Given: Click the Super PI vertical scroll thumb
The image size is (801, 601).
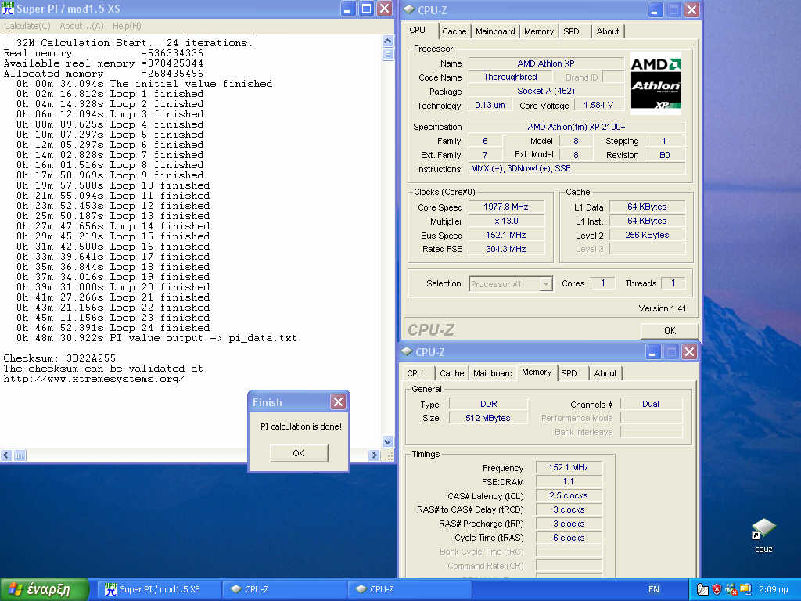Looking at the screenshot, I should [388, 54].
